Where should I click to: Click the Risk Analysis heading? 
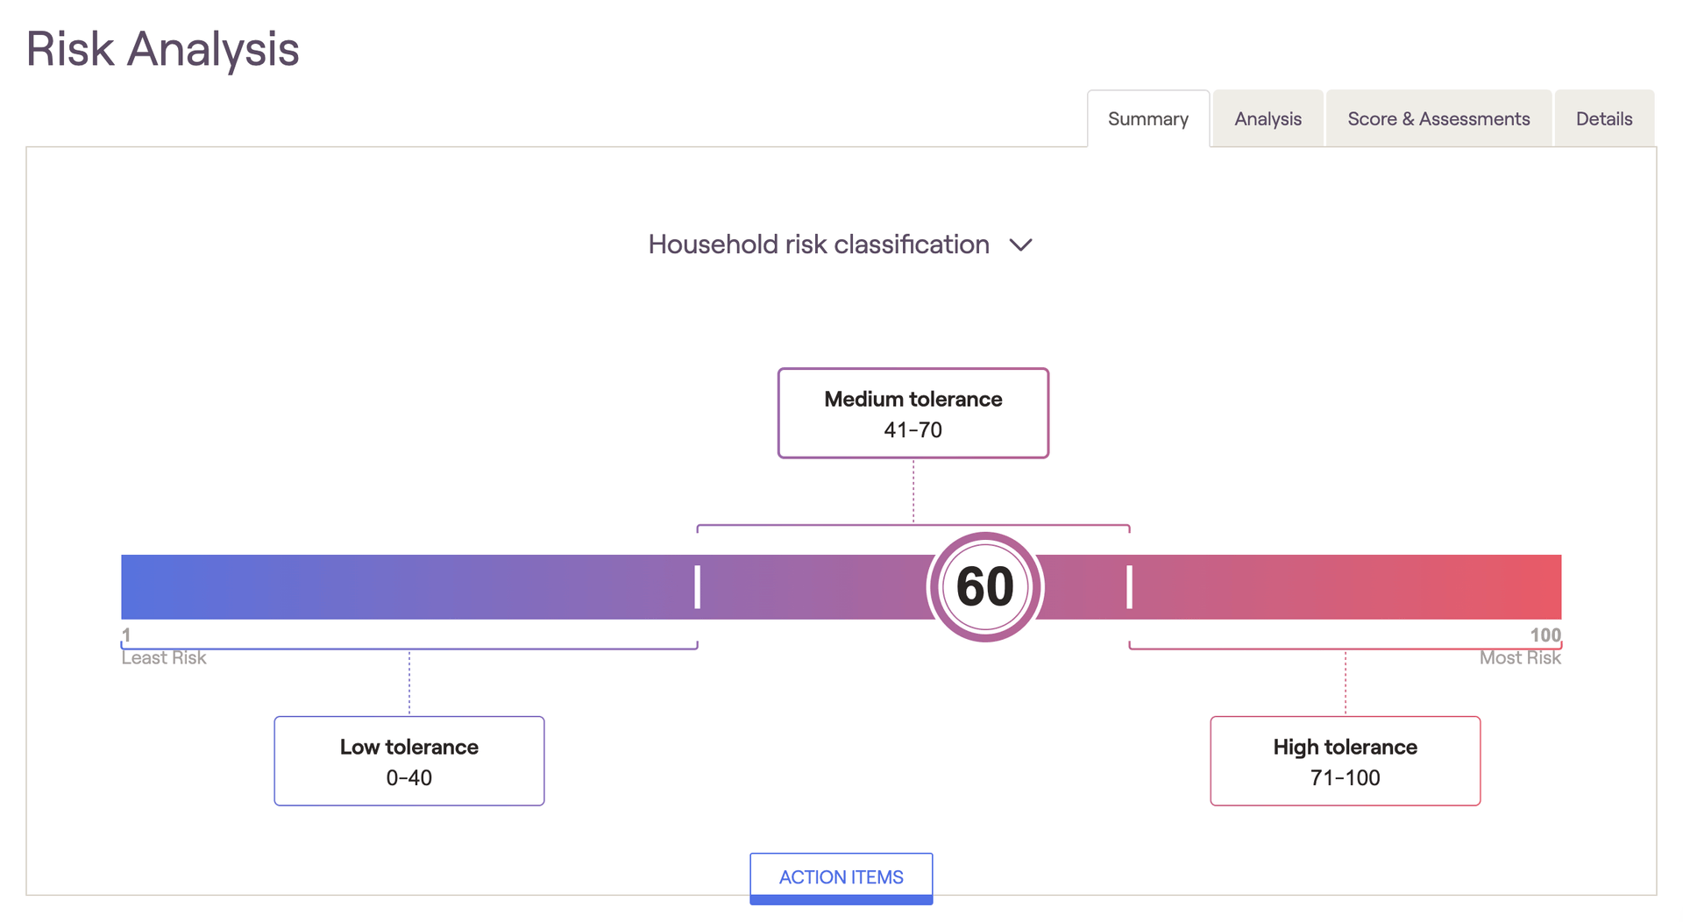pos(163,49)
